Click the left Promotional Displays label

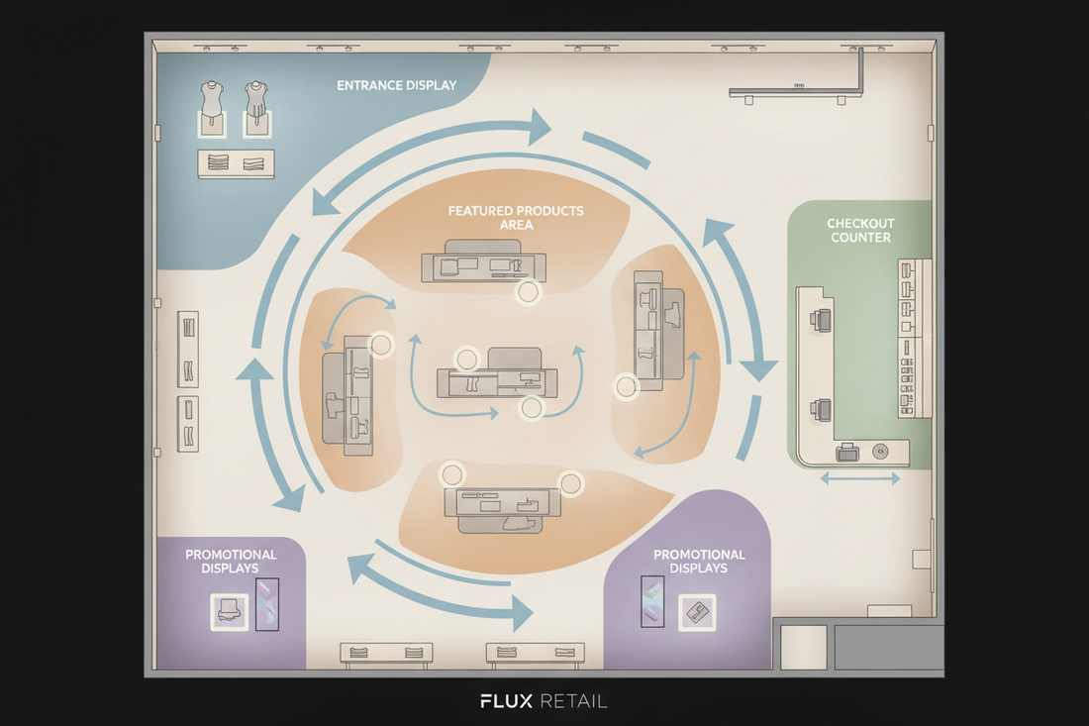click(231, 562)
